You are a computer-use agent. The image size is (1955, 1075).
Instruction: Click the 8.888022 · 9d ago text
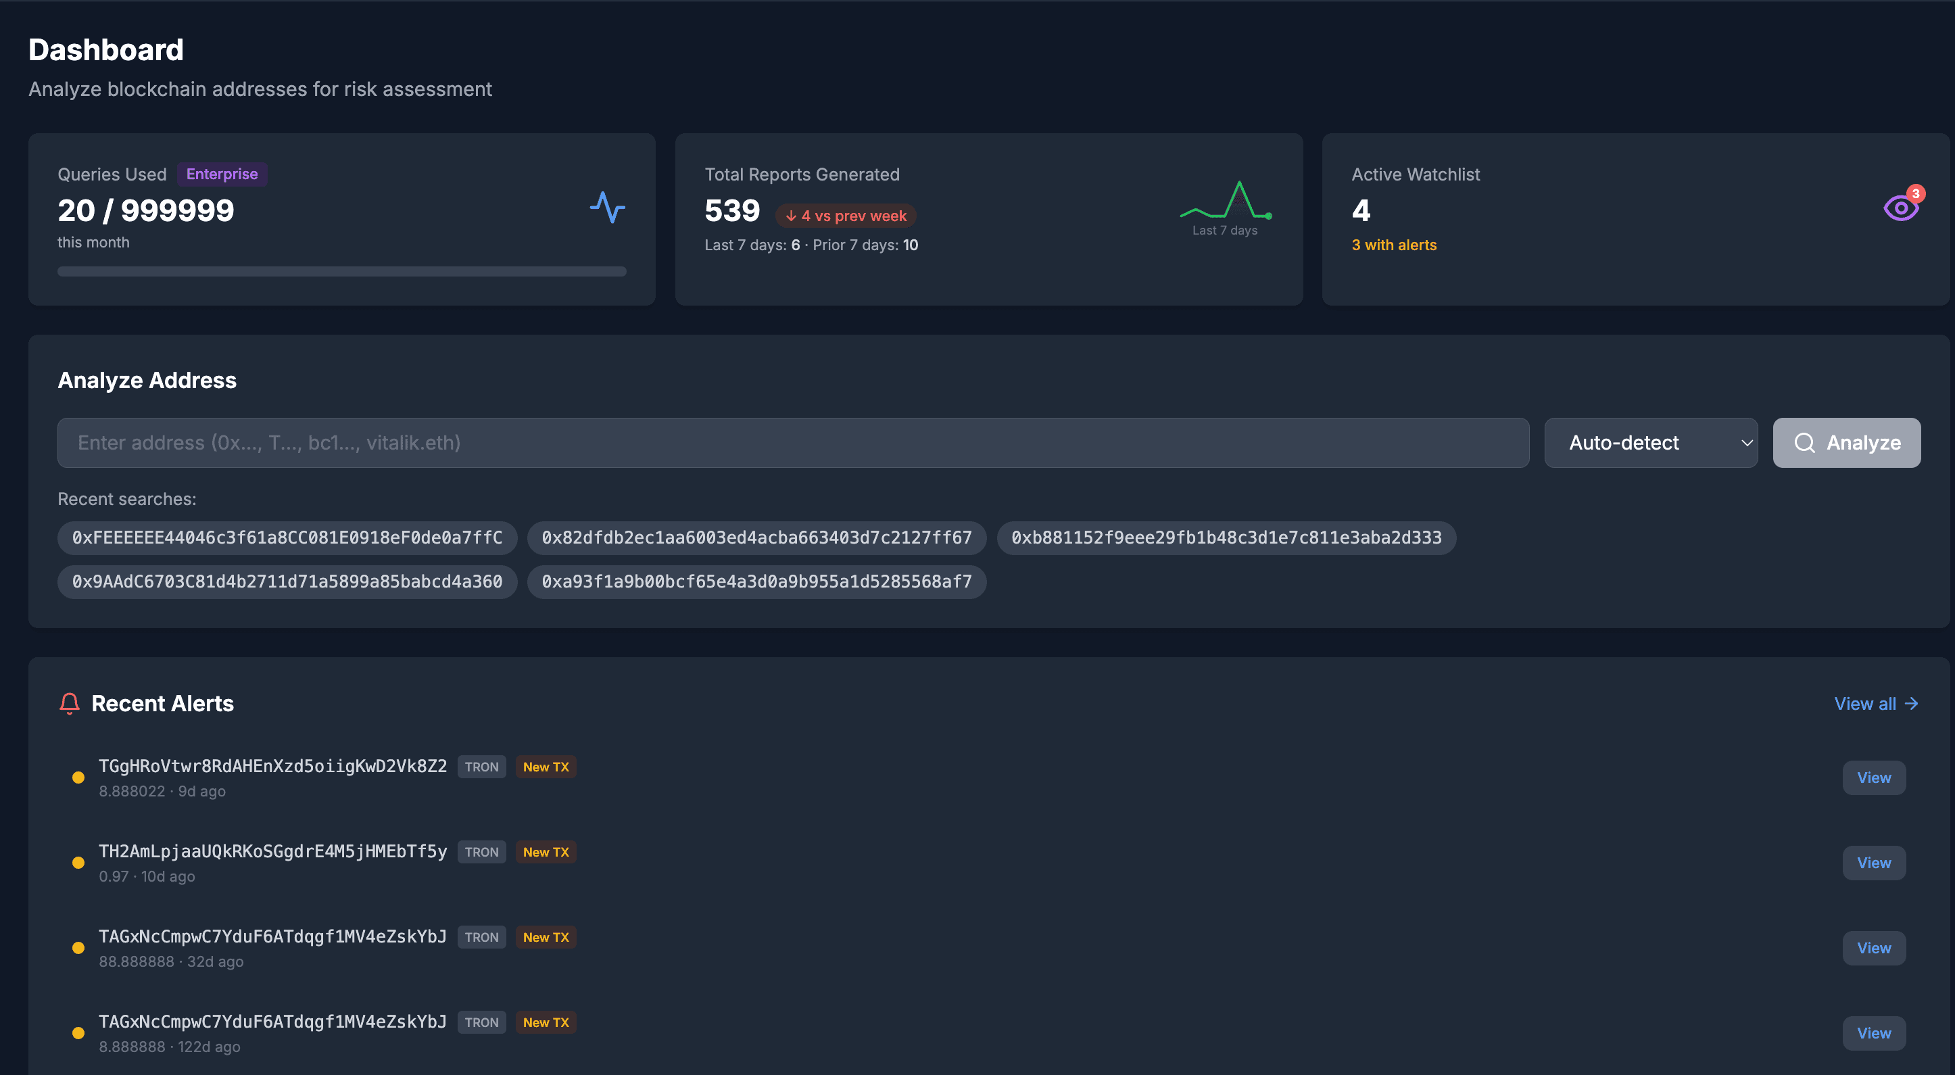162,791
